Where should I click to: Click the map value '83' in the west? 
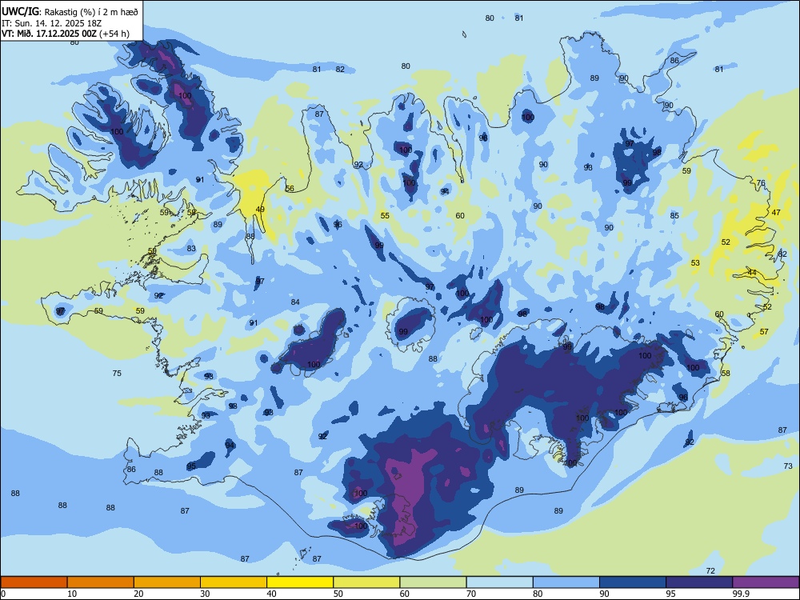pos(191,249)
